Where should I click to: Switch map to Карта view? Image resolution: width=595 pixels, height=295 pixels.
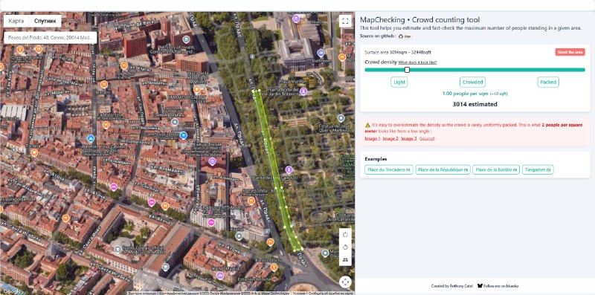[x=16, y=22]
